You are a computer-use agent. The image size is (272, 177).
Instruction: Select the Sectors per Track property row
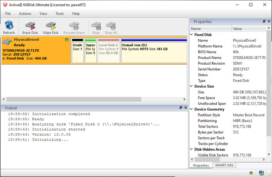pyautogui.click(x=228, y=138)
